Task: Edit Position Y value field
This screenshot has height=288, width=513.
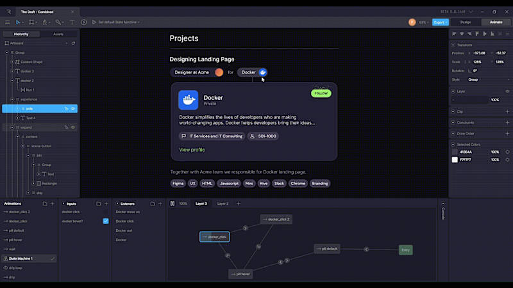Action: tap(501, 53)
